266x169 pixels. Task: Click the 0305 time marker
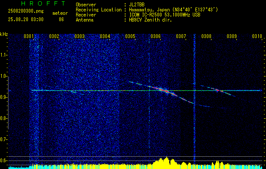tap(130, 36)
